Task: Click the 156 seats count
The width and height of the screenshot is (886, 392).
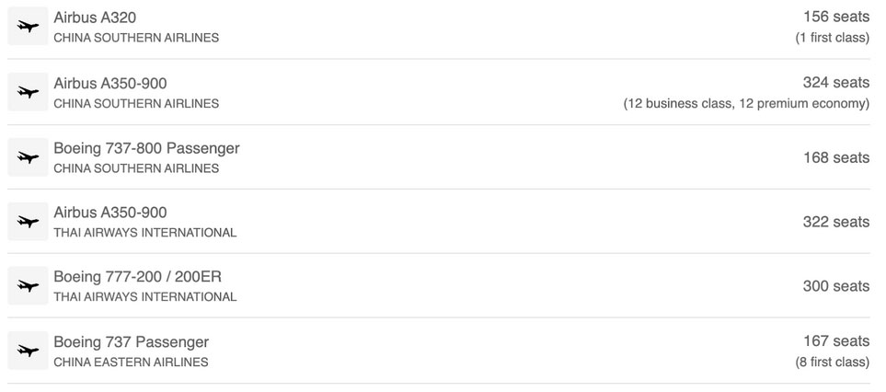Action: click(x=836, y=17)
